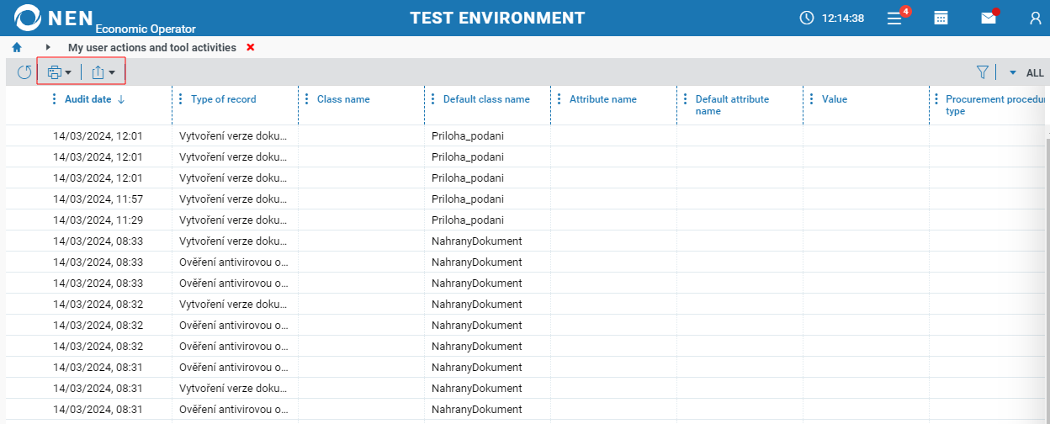
Task: Open the print options icon
Action: coord(59,73)
